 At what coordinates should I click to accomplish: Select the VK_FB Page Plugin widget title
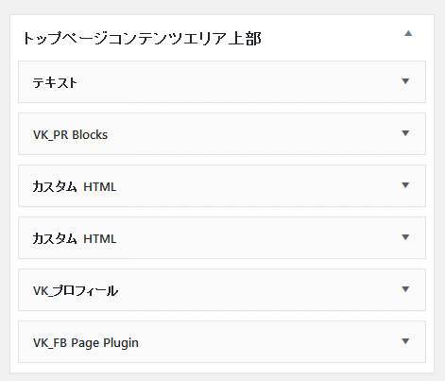86,343
